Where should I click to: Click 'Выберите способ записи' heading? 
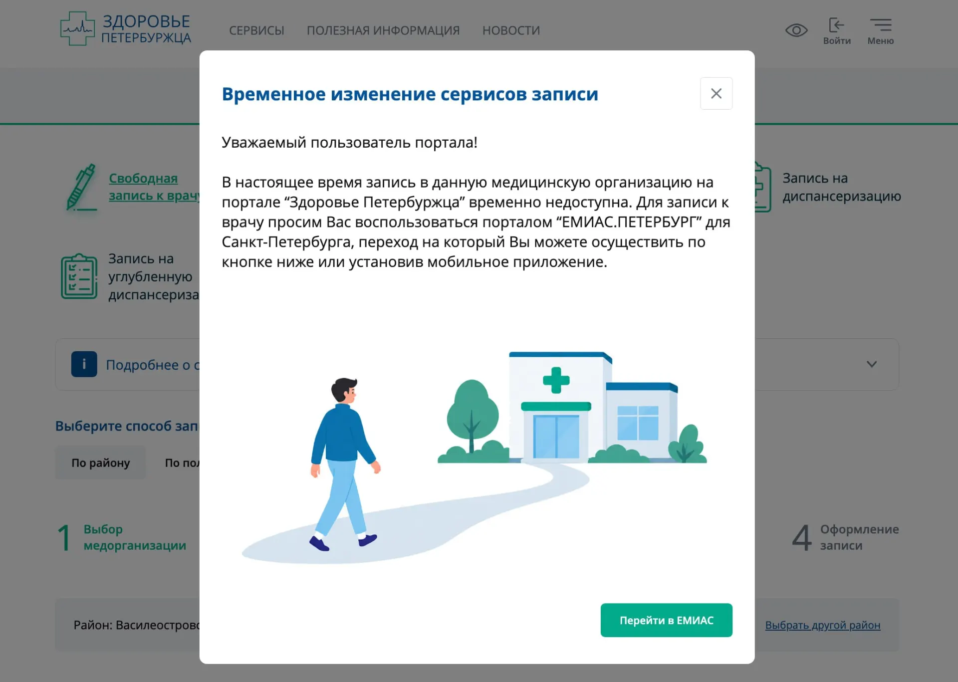[127, 426]
